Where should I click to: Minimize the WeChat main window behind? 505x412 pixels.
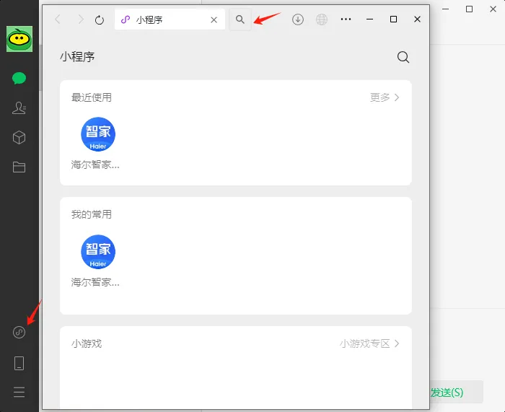445,9
